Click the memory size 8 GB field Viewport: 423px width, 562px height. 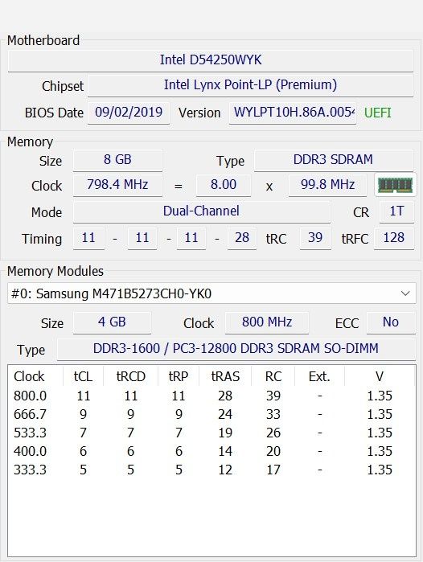117,160
